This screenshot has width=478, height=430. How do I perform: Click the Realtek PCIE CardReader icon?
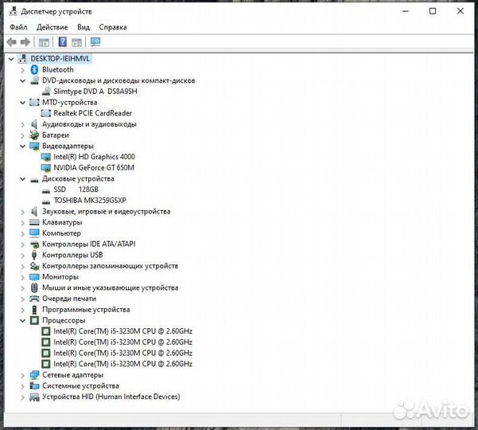click(46, 113)
